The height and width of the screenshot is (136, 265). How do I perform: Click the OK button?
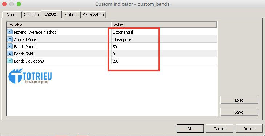coord(190,129)
